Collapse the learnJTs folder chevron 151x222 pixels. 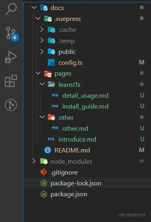tap(42, 84)
